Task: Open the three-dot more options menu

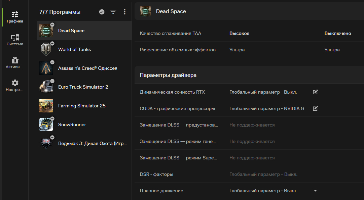Action: pyautogui.click(x=124, y=12)
